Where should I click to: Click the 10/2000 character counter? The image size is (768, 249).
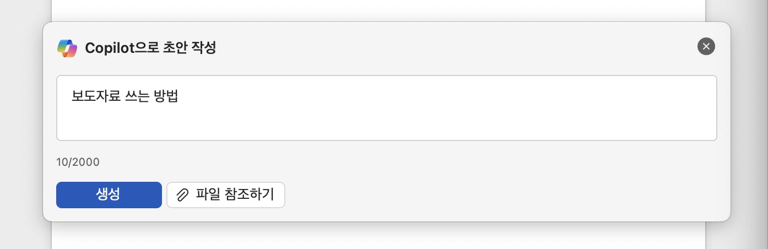coord(78,162)
